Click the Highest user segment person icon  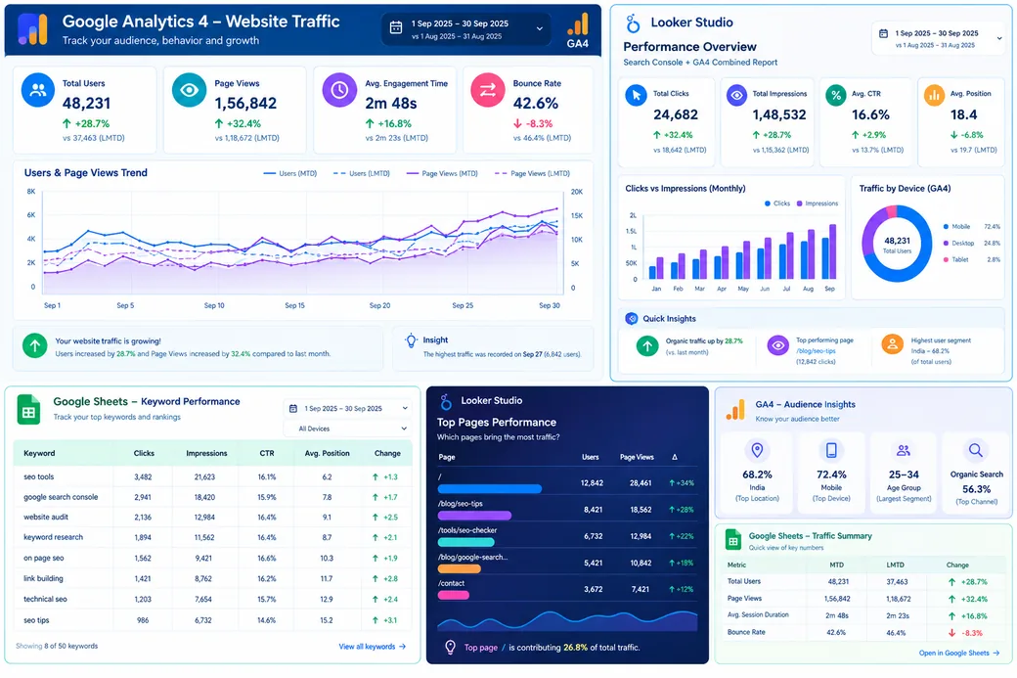pyautogui.click(x=893, y=344)
